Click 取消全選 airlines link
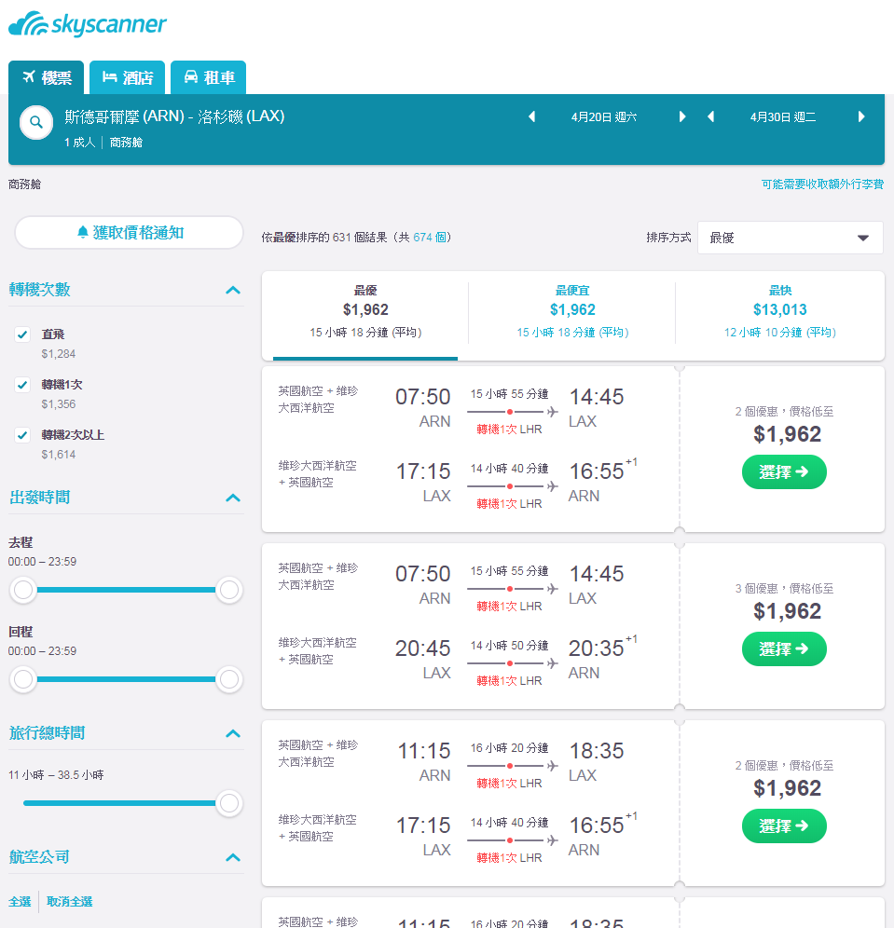Viewport: 894px width, 928px height. 69,901
